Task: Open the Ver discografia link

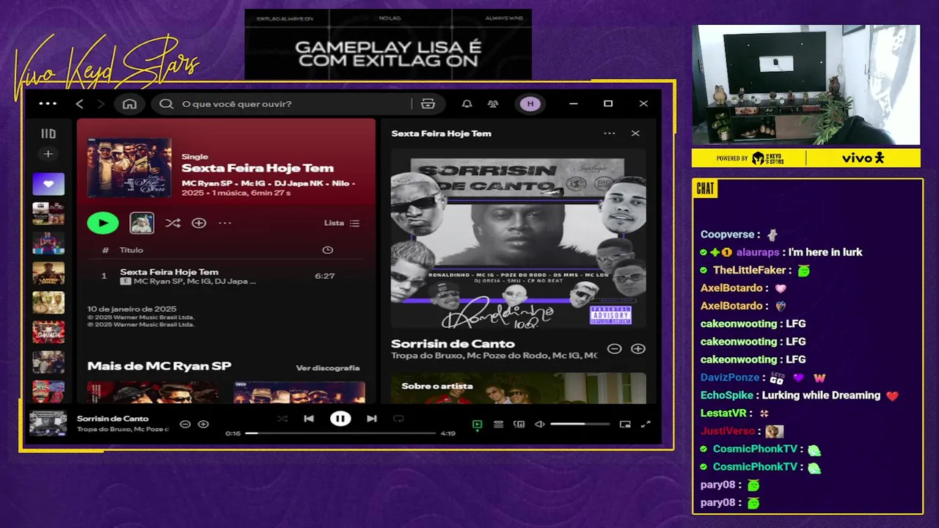Action: [328, 367]
